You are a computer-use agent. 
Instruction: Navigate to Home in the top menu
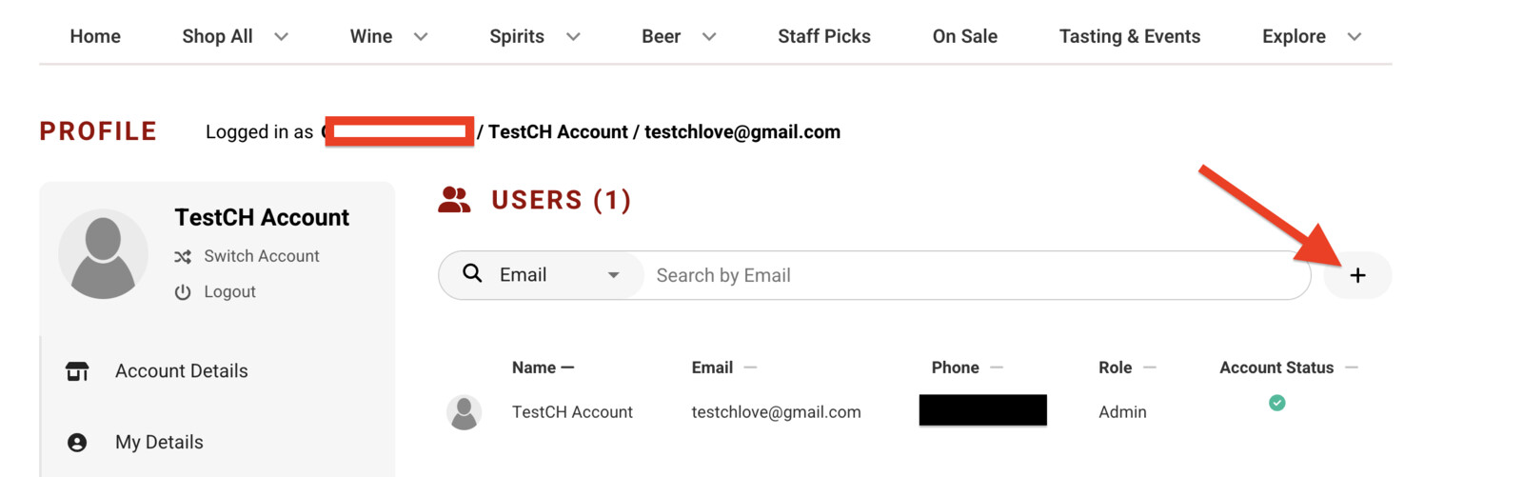tap(95, 36)
